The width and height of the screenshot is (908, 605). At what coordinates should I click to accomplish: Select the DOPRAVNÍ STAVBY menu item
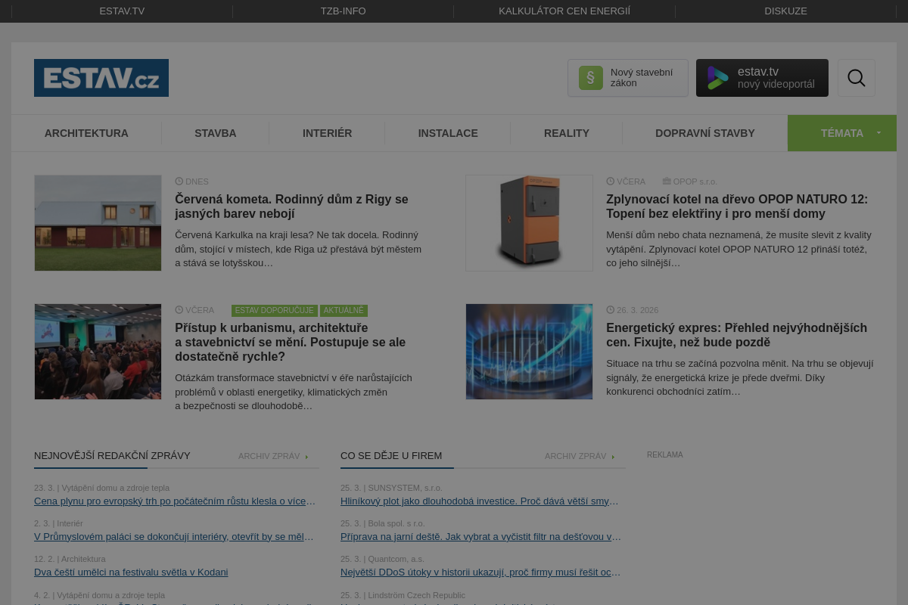pyautogui.click(x=704, y=133)
